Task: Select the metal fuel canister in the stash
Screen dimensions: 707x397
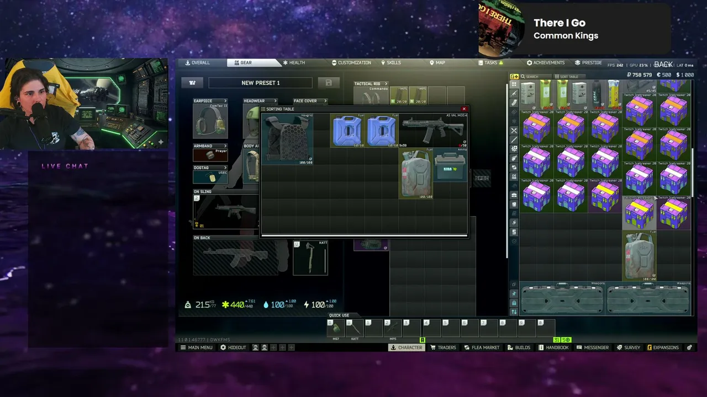Action: [640, 256]
